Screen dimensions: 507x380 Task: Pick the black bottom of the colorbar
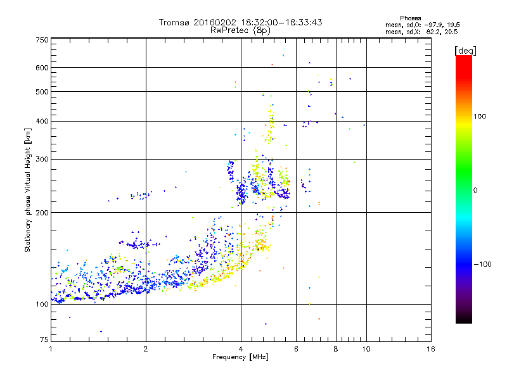464,320
